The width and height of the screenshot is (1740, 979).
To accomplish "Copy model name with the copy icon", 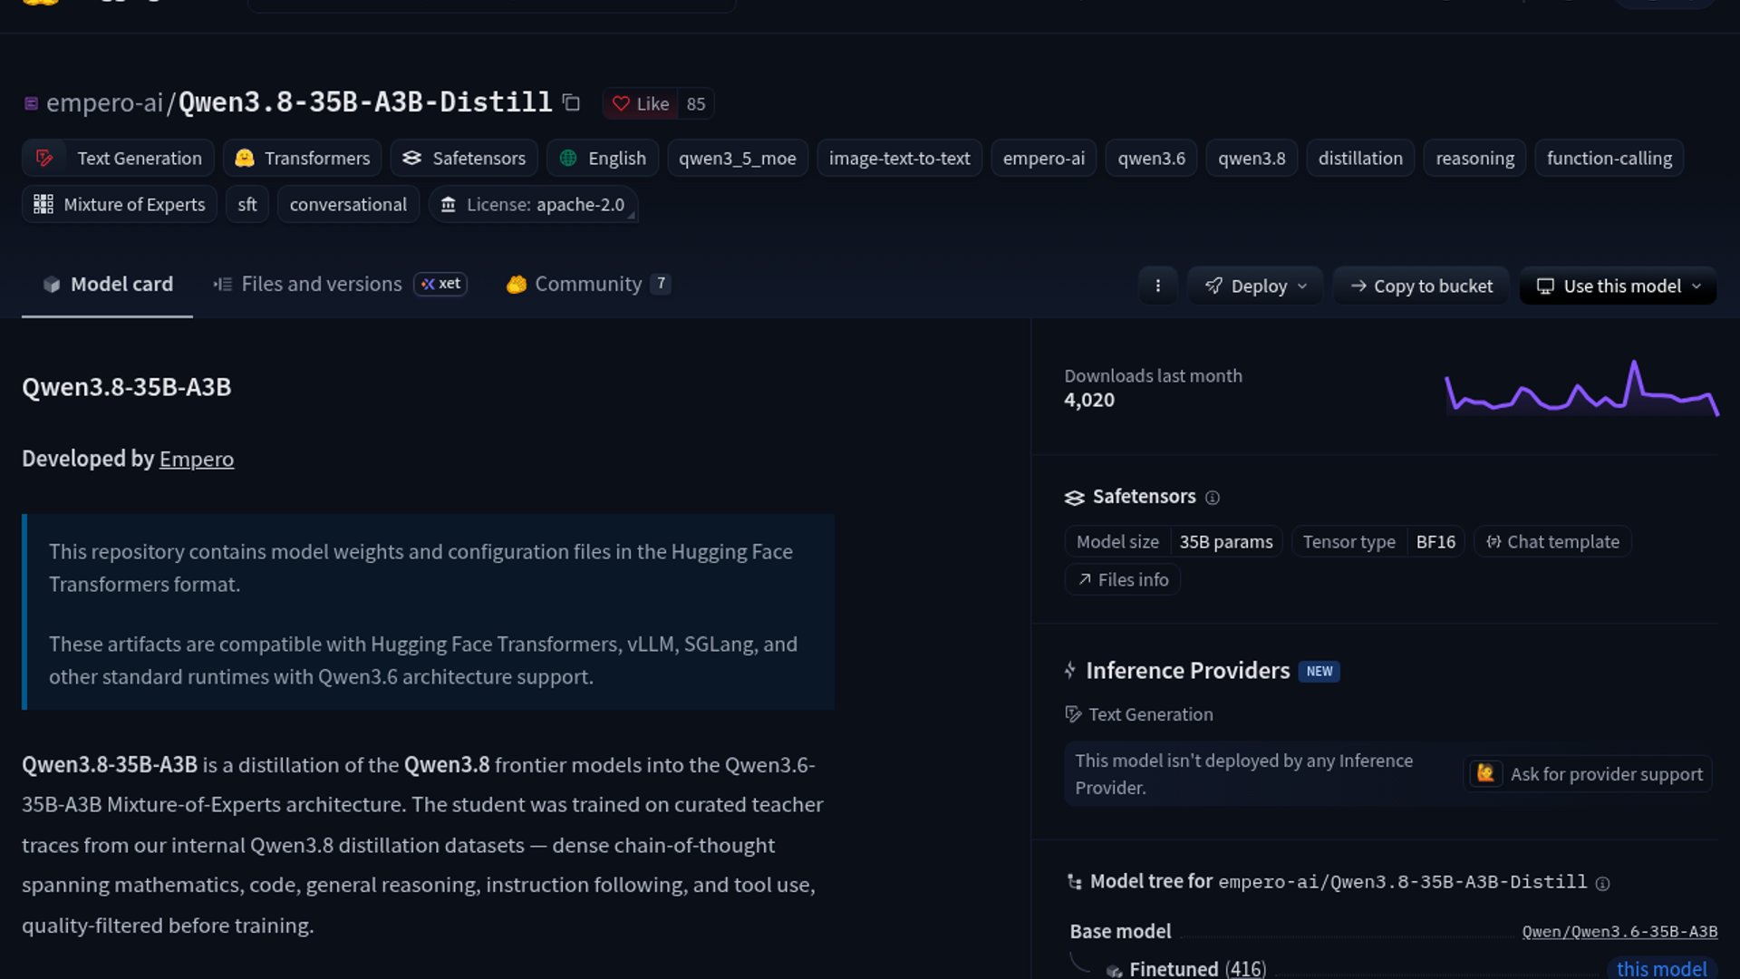I will tap(571, 102).
